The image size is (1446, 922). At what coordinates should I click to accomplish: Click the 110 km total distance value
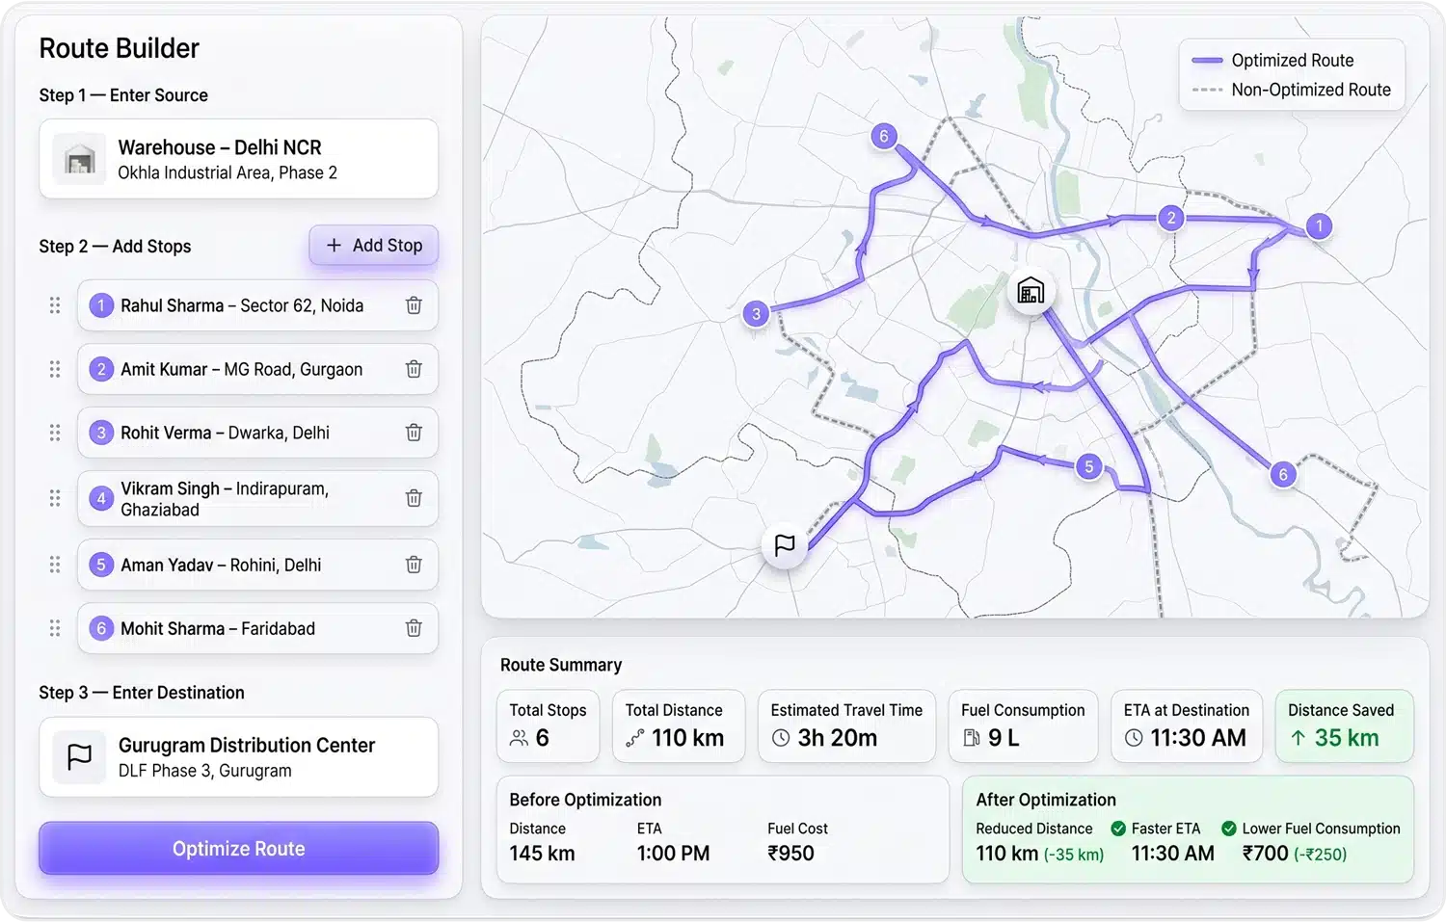pos(687,738)
